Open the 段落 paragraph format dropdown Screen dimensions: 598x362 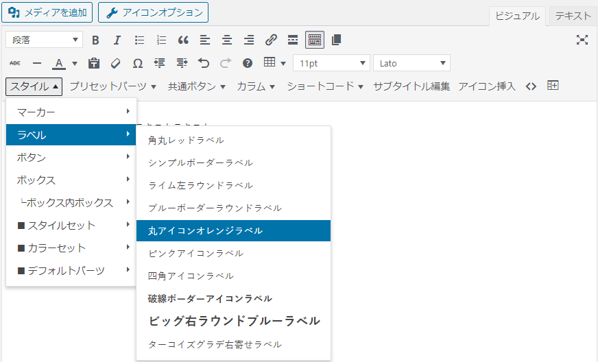pos(44,40)
